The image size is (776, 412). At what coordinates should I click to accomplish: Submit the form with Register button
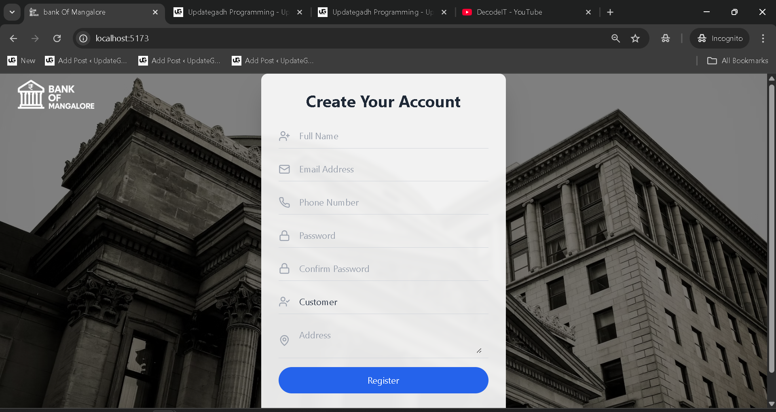pos(383,380)
